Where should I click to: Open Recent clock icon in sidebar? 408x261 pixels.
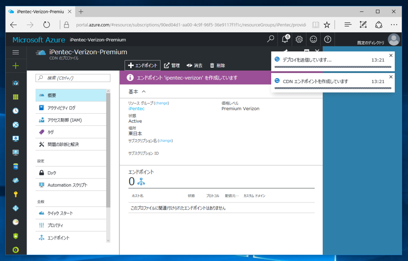16,111
